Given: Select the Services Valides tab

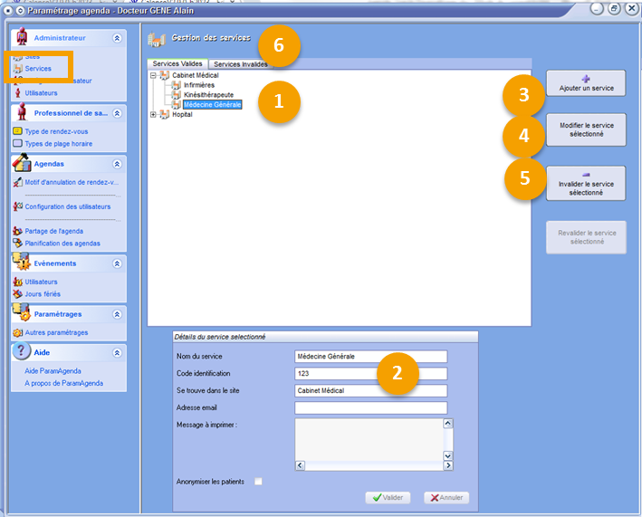Looking at the screenshot, I should click(177, 64).
